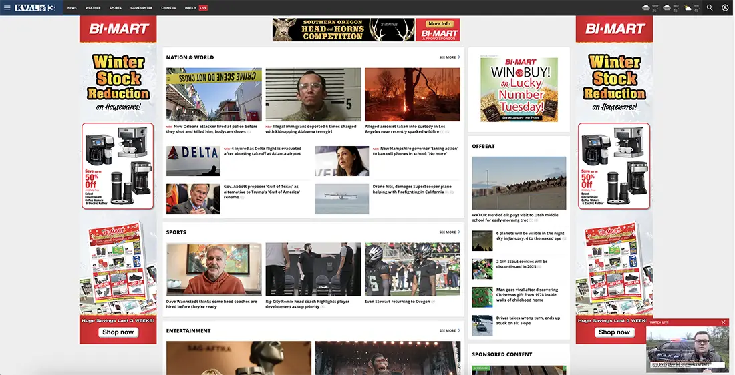Expand See More for Sports section

450,232
